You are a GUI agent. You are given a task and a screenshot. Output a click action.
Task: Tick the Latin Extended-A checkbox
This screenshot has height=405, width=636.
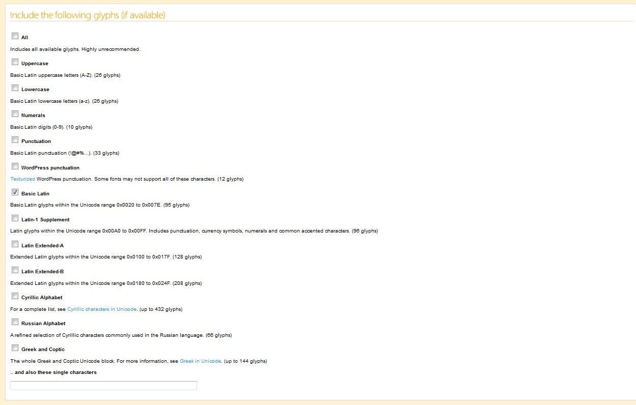pos(15,244)
